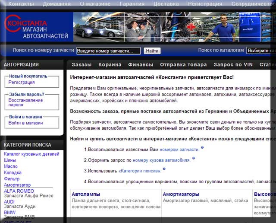Select the Финансы tab

tap(141, 65)
